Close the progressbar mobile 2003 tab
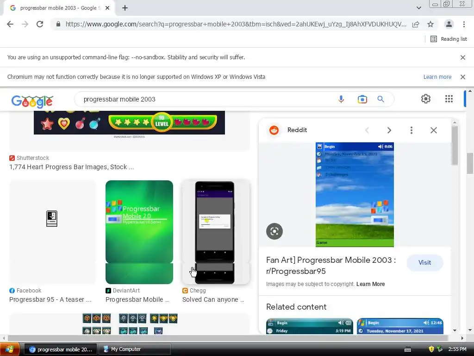This screenshot has width=474, height=356. (107, 8)
